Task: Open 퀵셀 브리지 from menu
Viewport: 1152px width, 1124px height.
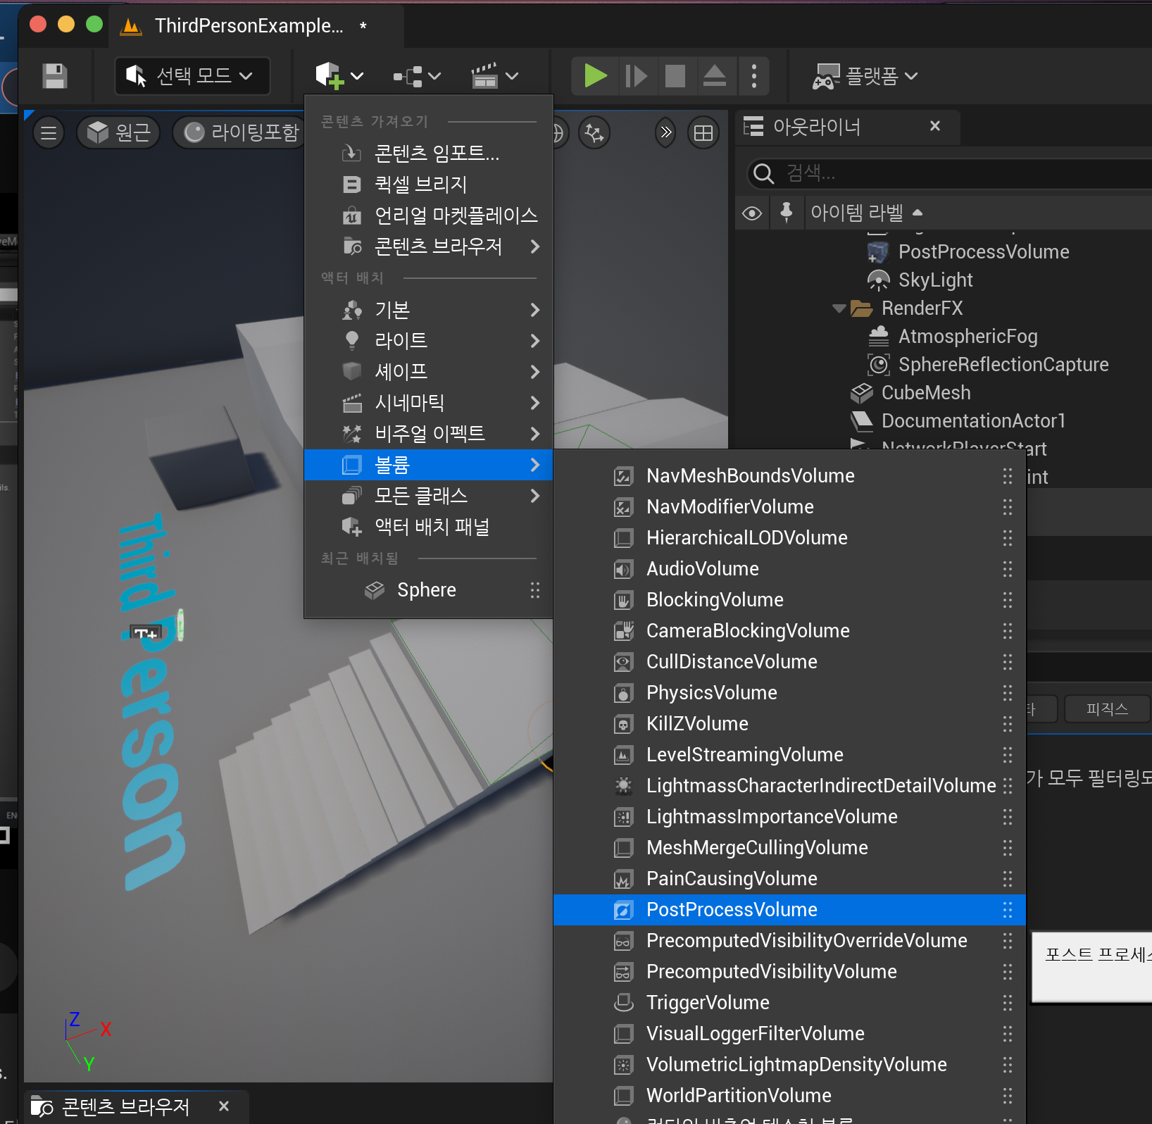Action: pos(428,184)
